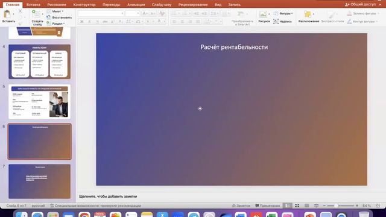The image size is (386, 217).
Task: Justify text alignment
Action: pos(198,22)
